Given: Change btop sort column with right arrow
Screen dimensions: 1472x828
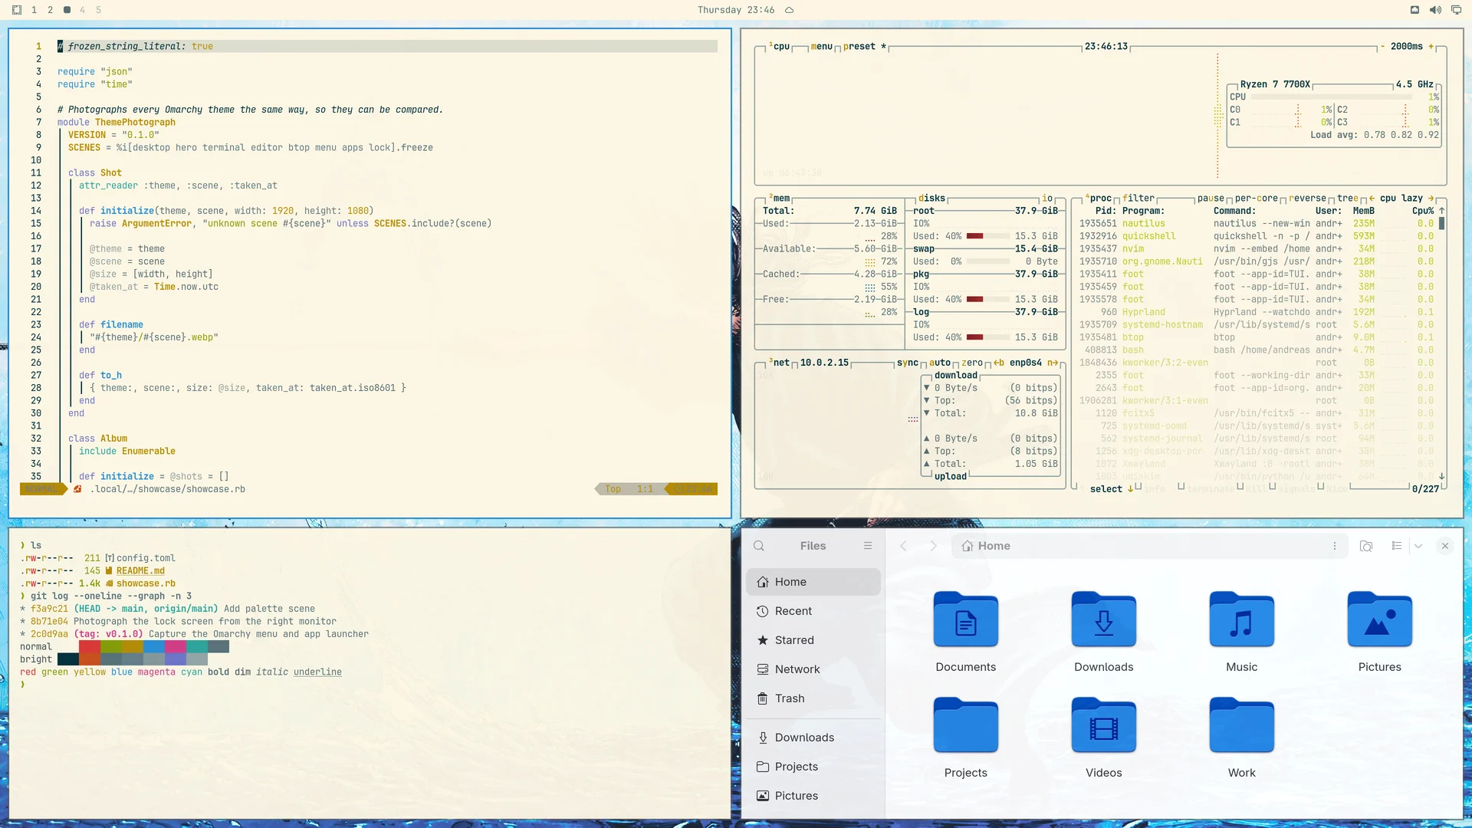Looking at the screenshot, I should pos(1431,199).
